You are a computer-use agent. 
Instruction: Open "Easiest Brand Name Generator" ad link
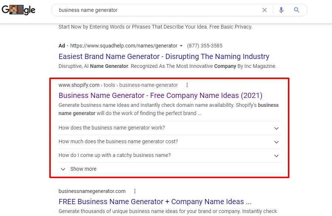(x=164, y=56)
